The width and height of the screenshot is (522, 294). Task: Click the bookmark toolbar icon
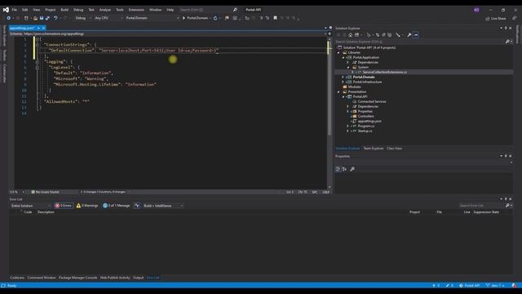coord(275,18)
